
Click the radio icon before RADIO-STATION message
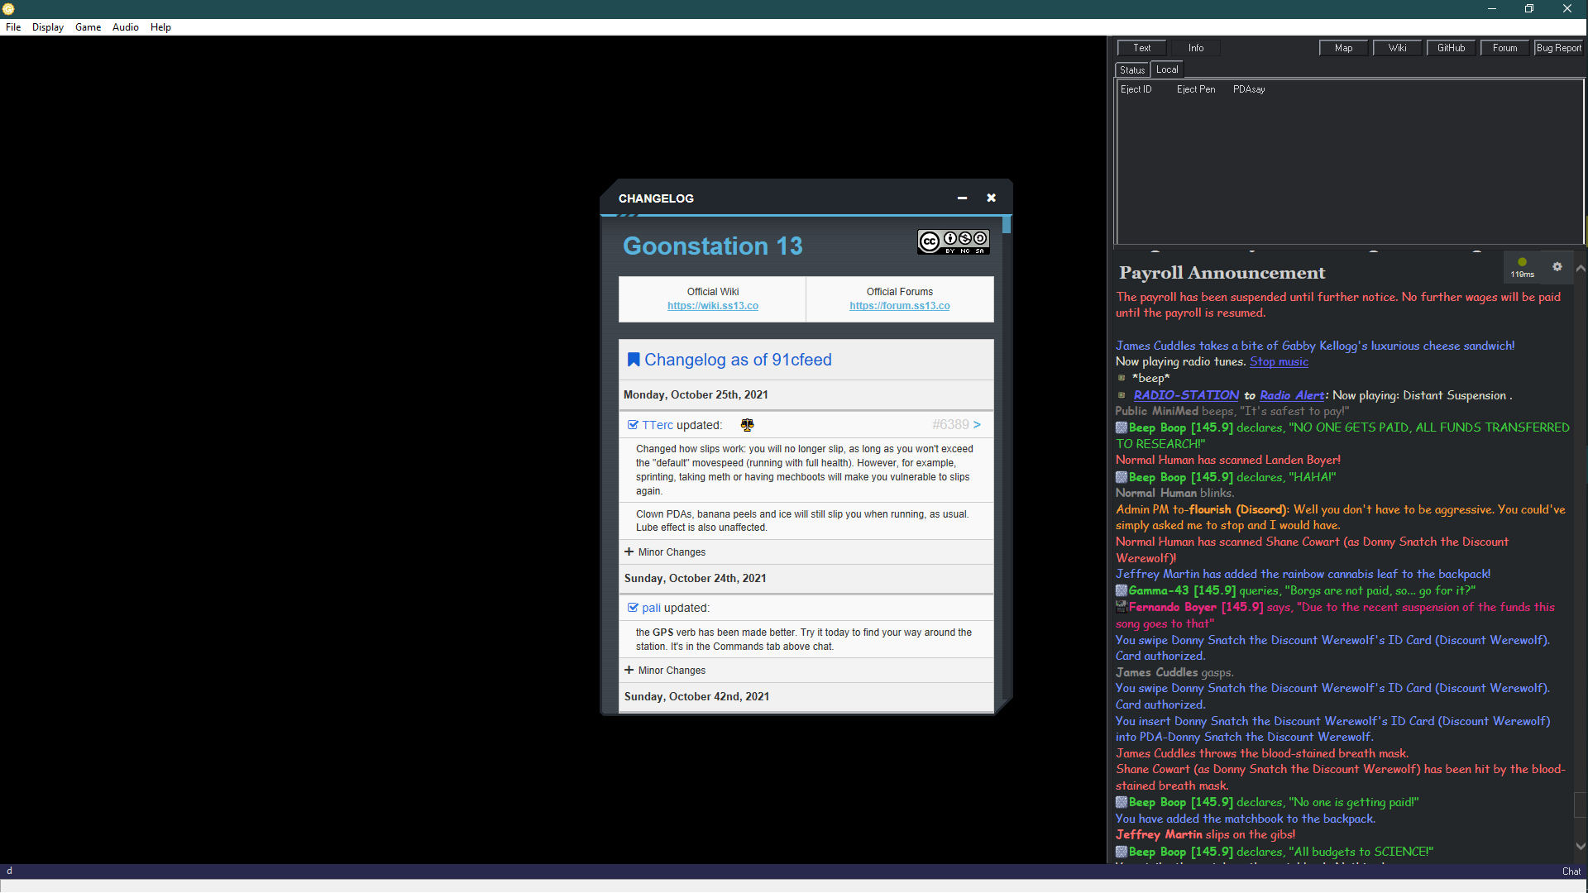(x=1122, y=395)
